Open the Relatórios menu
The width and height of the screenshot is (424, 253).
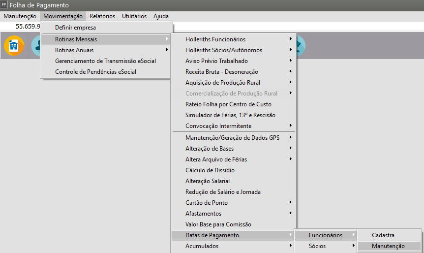pos(103,16)
